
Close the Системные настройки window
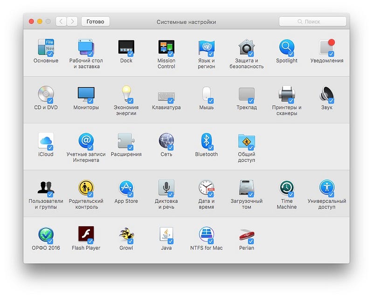(x=31, y=21)
